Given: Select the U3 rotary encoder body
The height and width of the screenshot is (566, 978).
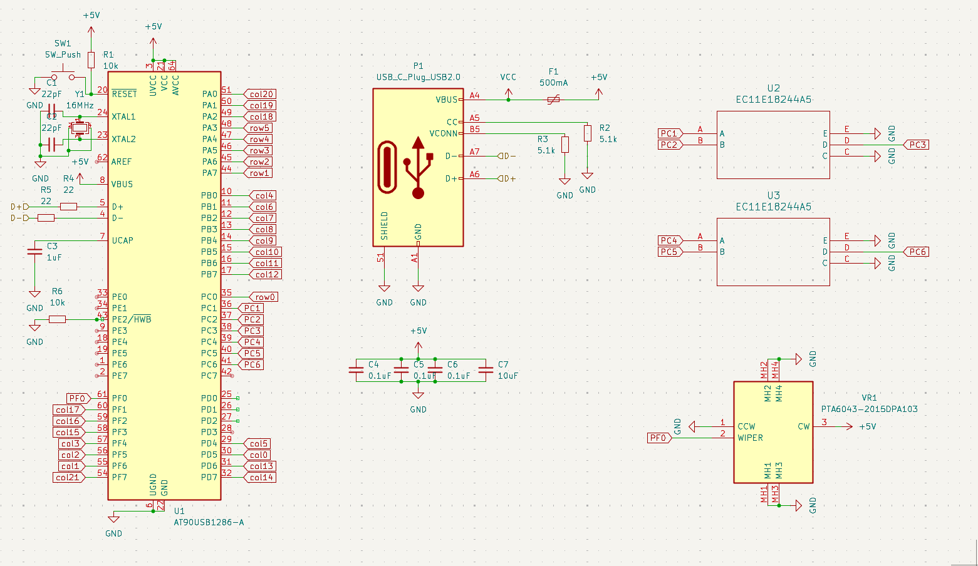Looking at the screenshot, I should [773, 252].
